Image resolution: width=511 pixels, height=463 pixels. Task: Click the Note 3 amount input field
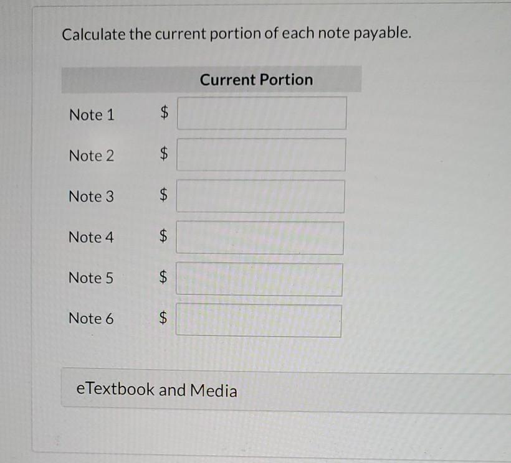261,195
